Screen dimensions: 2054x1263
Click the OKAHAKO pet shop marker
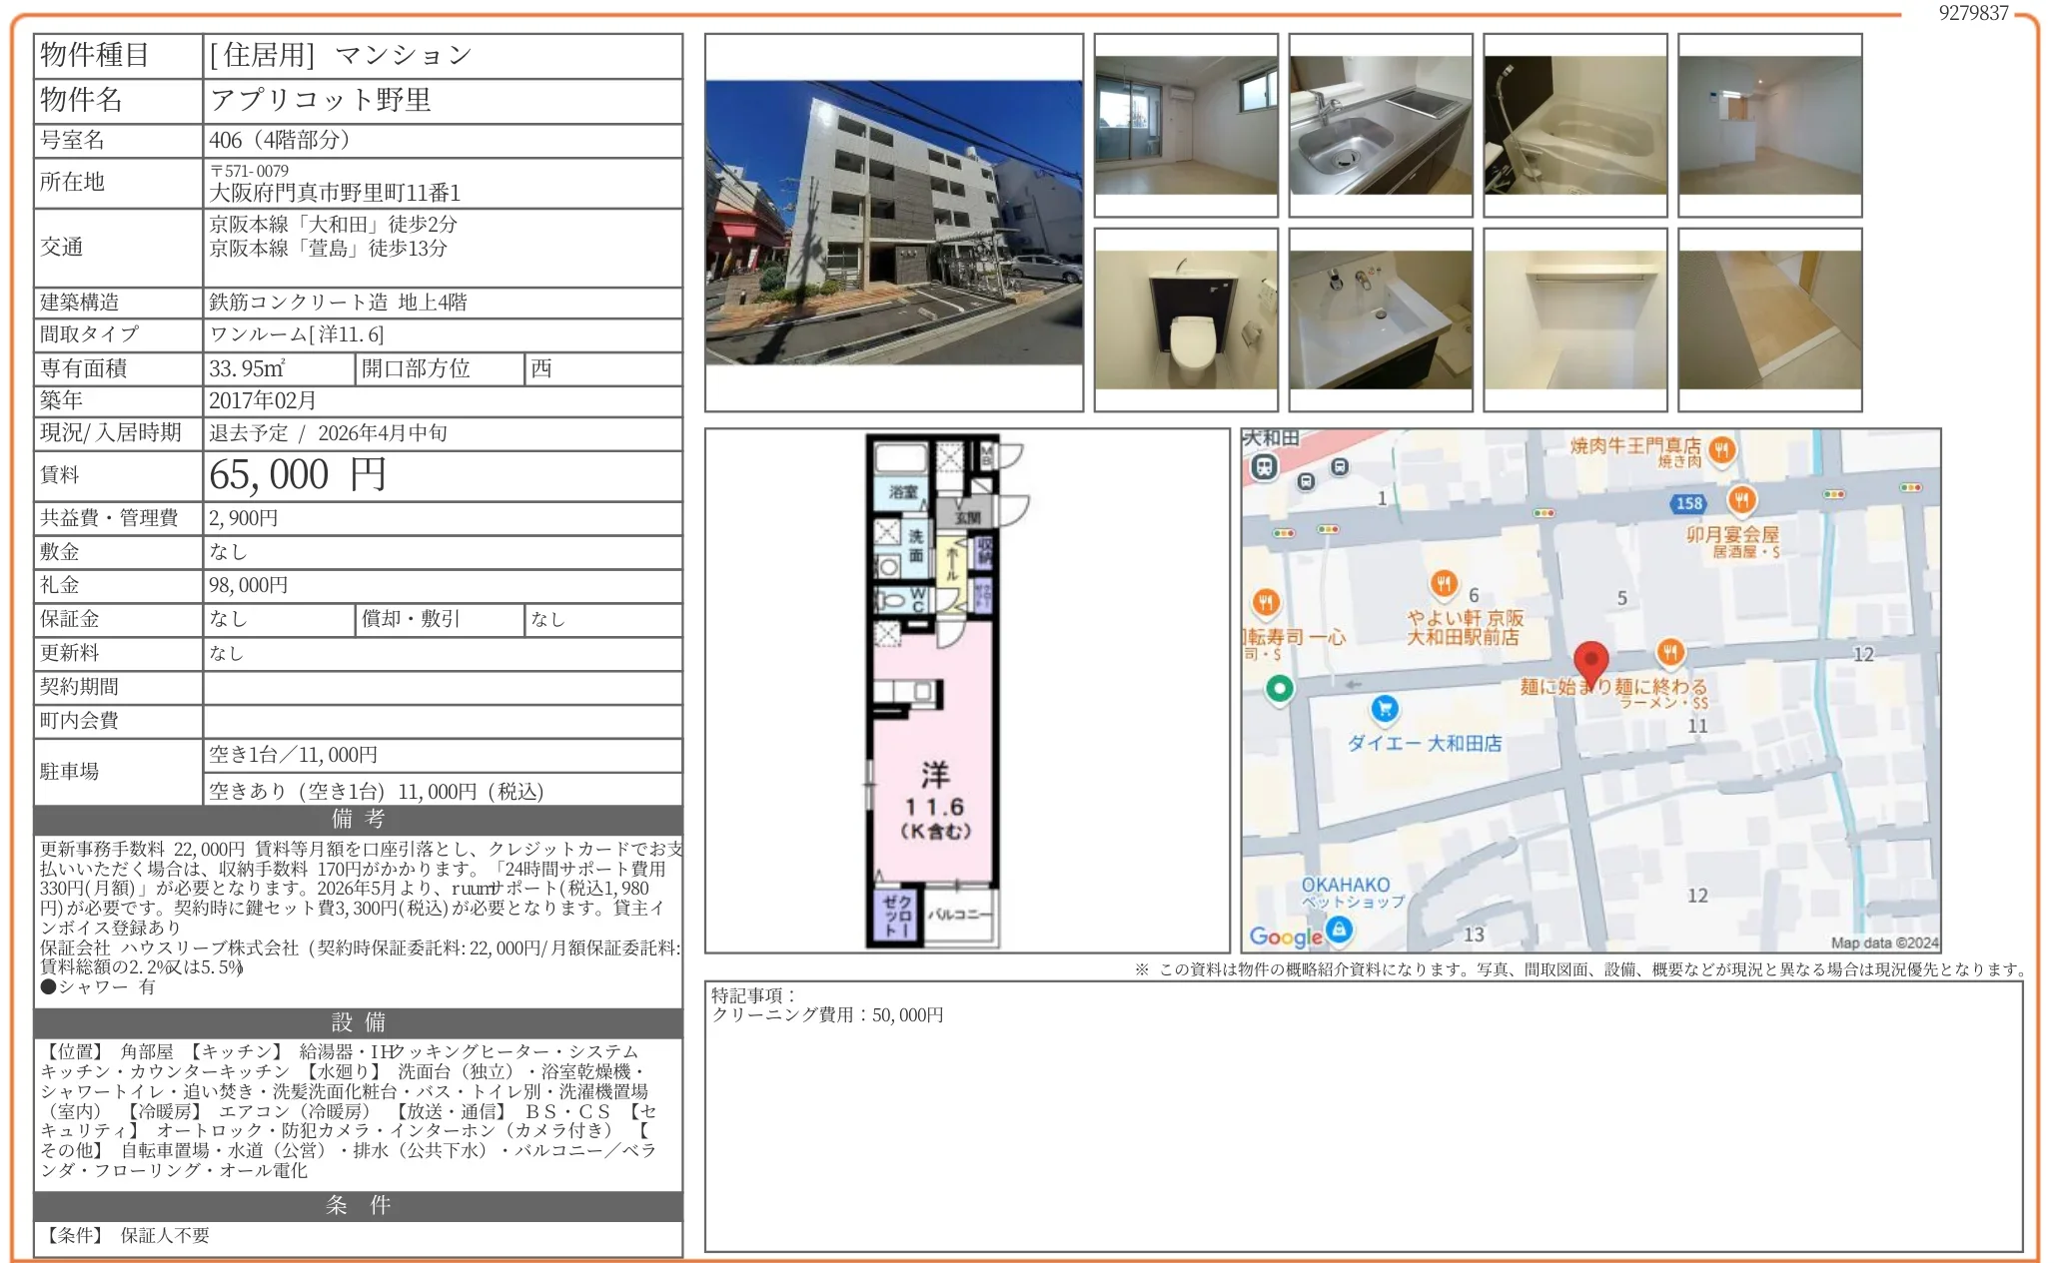click(x=1339, y=930)
